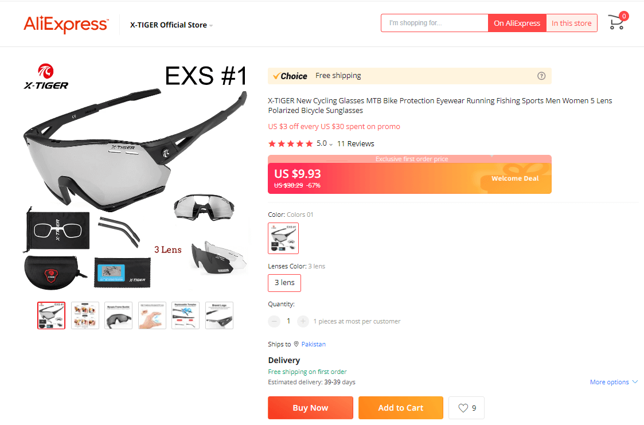Switch search to In this store

tap(571, 23)
